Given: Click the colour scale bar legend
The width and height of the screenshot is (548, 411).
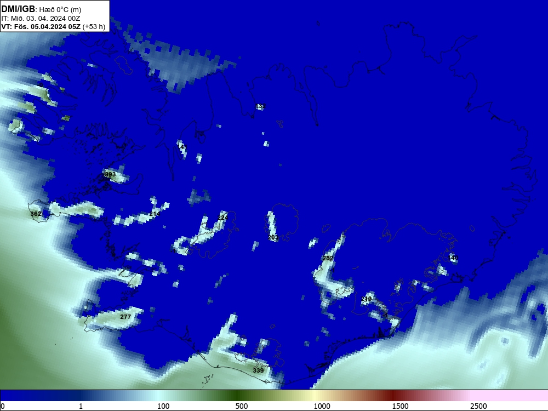Looking at the screenshot, I should [274, 396].
